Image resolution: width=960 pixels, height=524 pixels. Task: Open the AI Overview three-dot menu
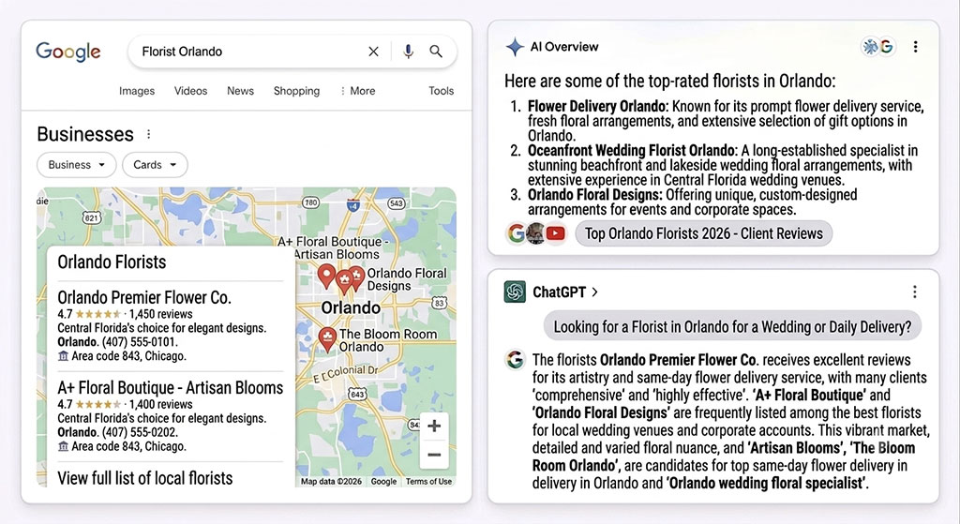[915, 47]
